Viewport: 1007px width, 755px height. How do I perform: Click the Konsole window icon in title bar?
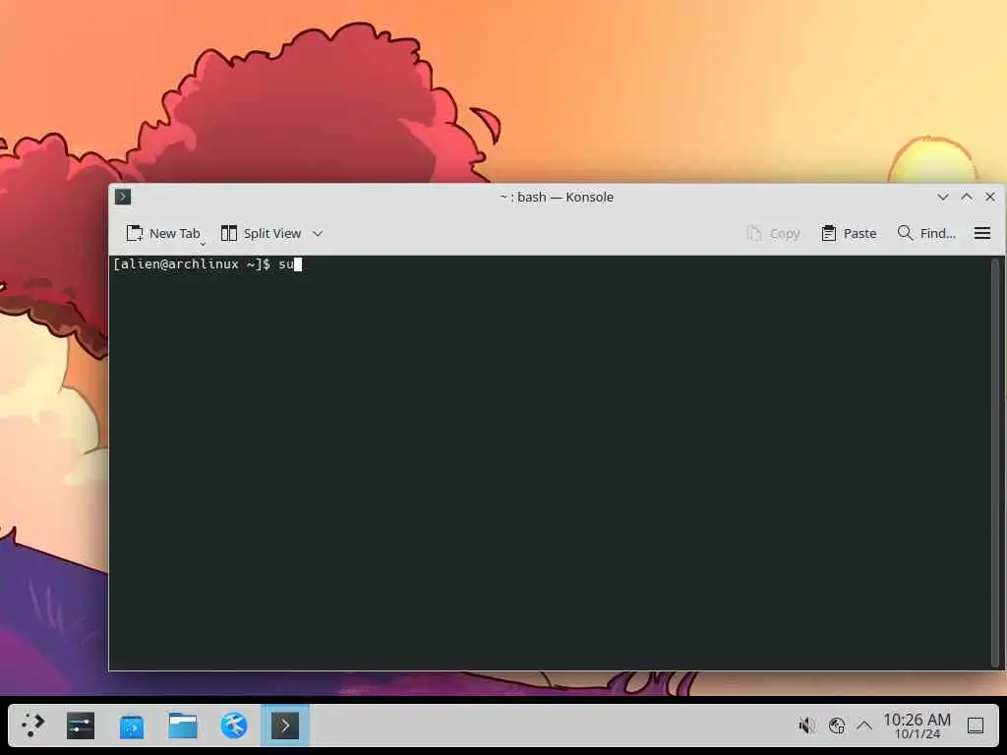(x=123, y=197)
